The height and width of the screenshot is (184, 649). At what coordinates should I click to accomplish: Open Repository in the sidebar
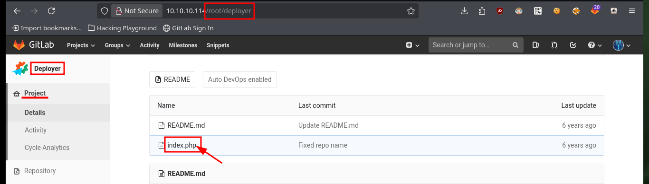click(x=40, y=171)
